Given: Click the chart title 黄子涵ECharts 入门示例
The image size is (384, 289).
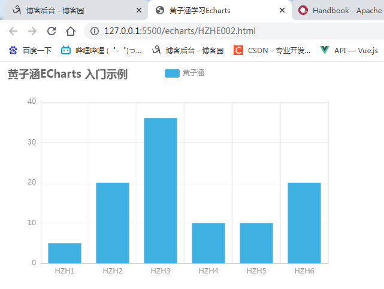Looking at the screenshot, I should coord(68,74).
